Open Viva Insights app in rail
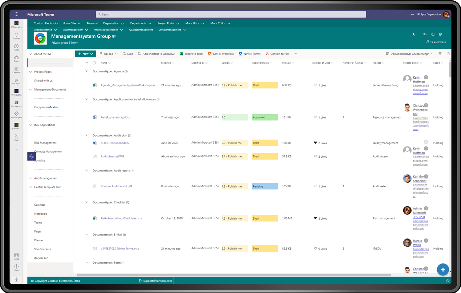Viewport: 461px width, 293px height. coord(16,115)
